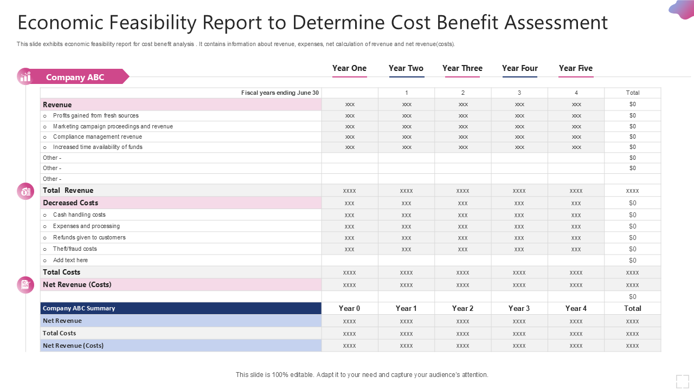The image size is (694, 390).
Task: Select the Decreased Costs section header
Action: [x=181, y=203]
